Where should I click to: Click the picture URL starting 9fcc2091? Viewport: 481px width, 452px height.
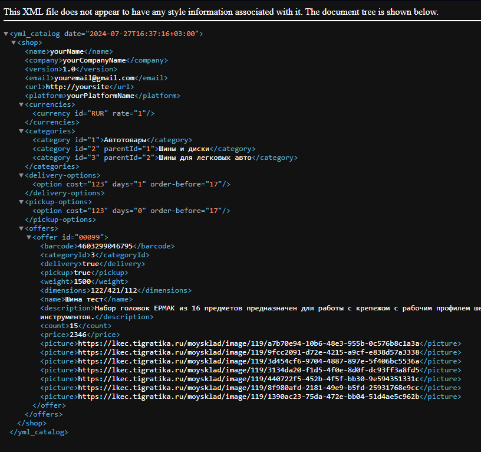(249, 352)
